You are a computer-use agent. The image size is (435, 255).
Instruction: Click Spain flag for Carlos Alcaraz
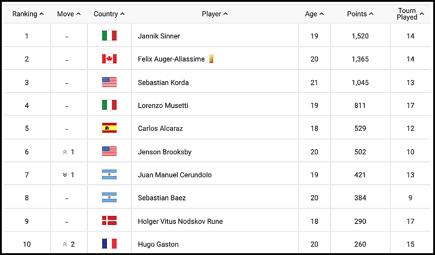click(x=109, y=128)
